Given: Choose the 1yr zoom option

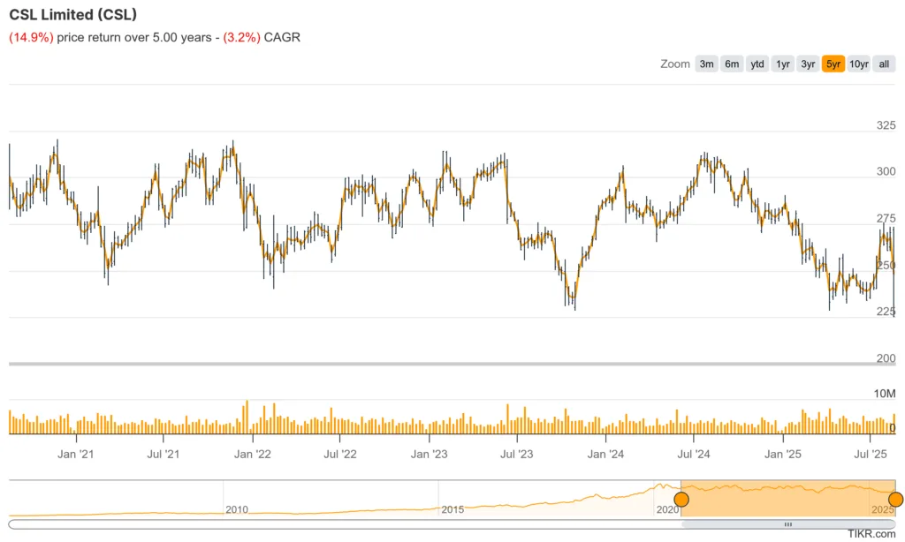Looking at the screenshot, I should tap(783, 64).
